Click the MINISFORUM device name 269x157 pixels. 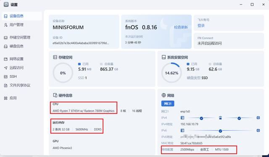(x=68, y=27)
